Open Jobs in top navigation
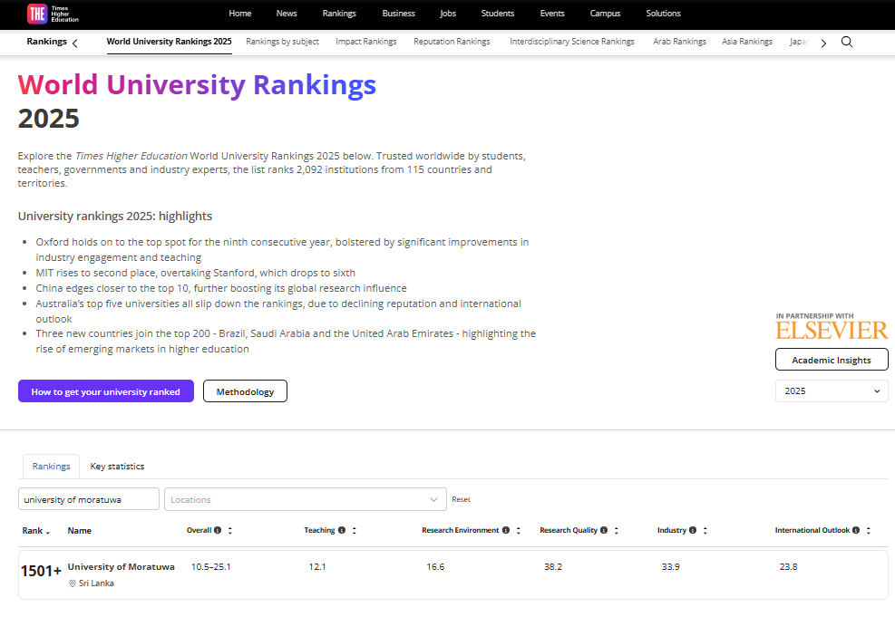The width and height of the screenshot is (895, 617). [448, 14]
